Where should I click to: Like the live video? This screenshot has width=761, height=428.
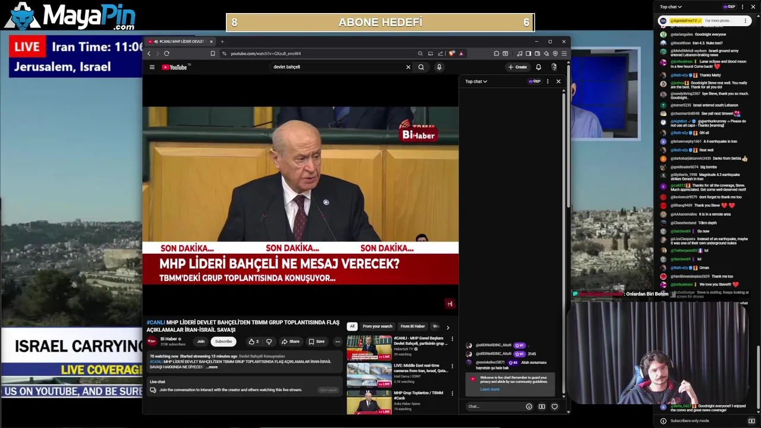pyautogui.click(x=254, y=342)
